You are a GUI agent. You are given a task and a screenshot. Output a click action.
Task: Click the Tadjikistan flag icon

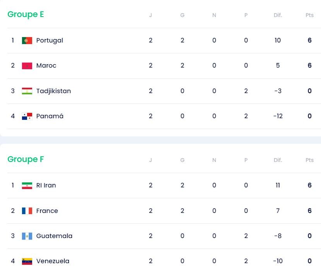(x=27, y=91)
